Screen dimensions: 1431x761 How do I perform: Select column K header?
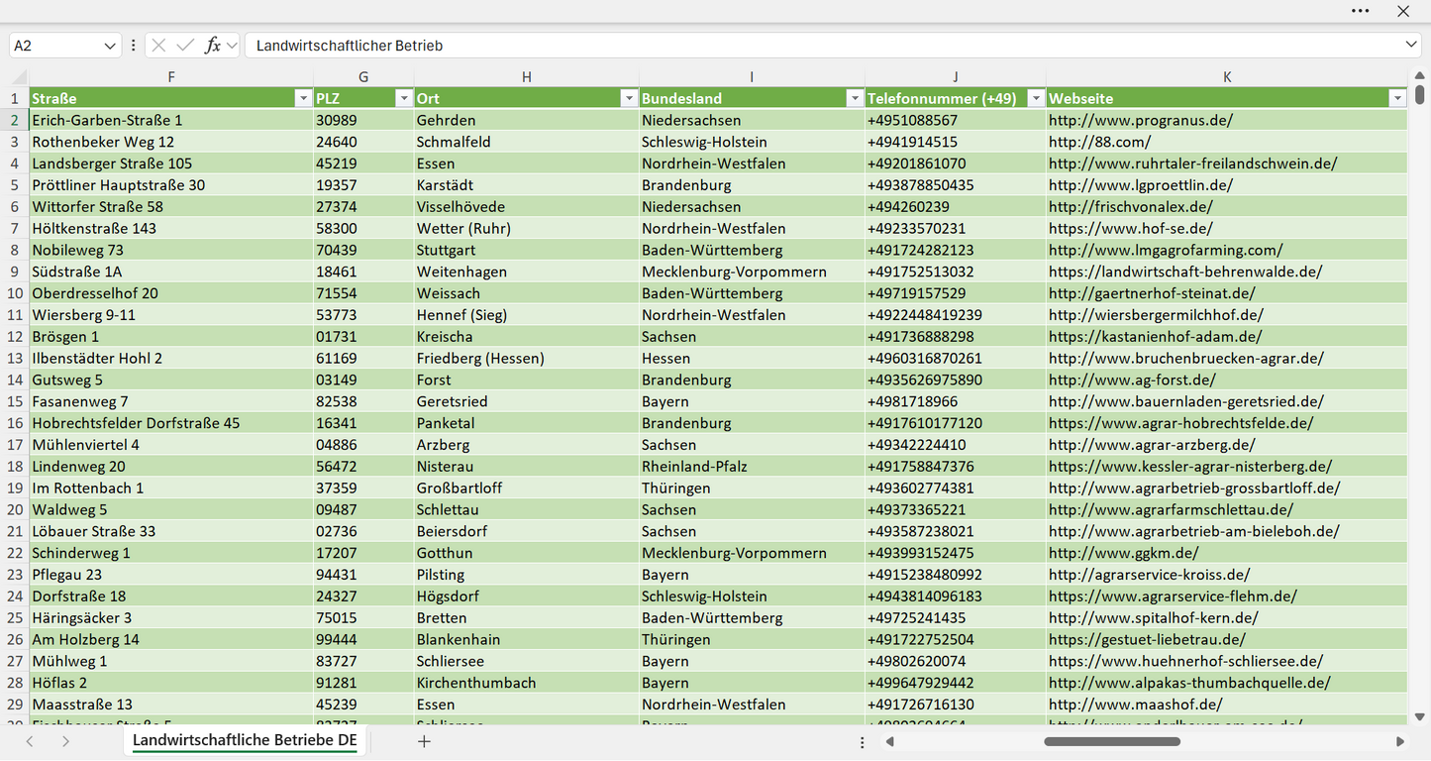[x=1227, y=77]
